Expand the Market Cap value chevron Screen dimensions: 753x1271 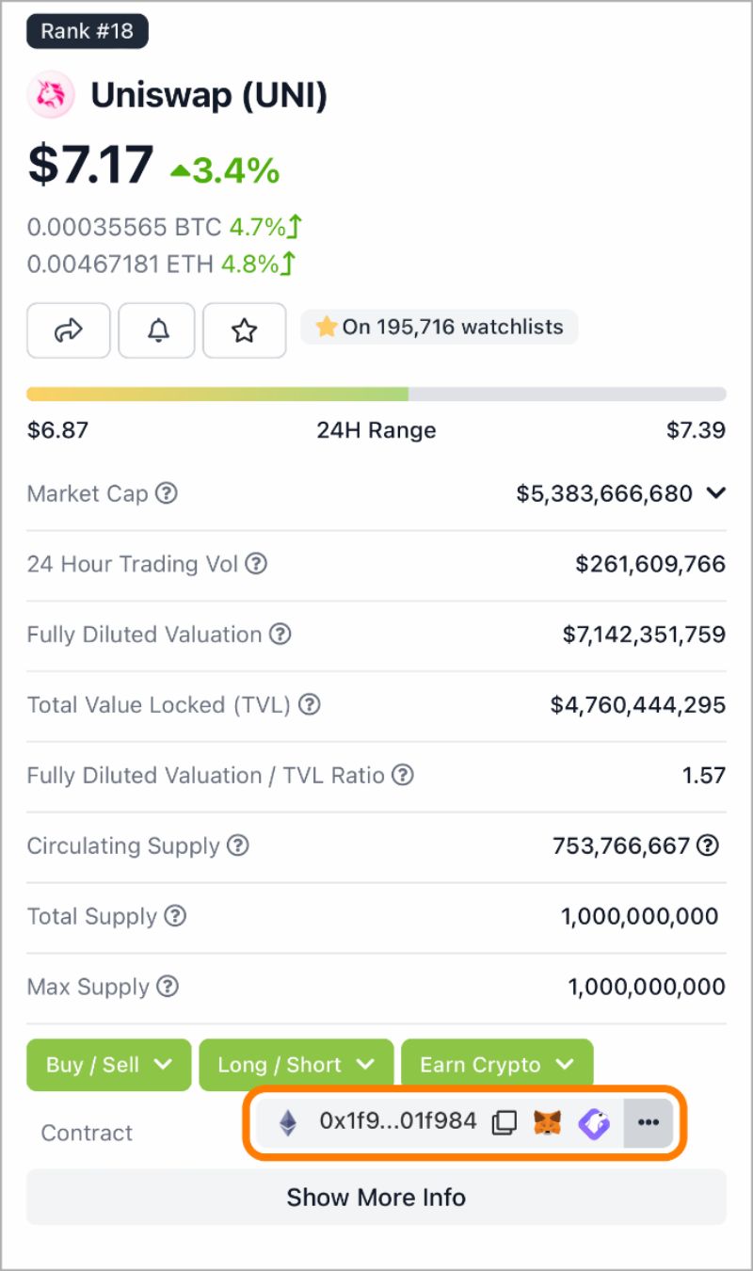[x=715, y=493]
